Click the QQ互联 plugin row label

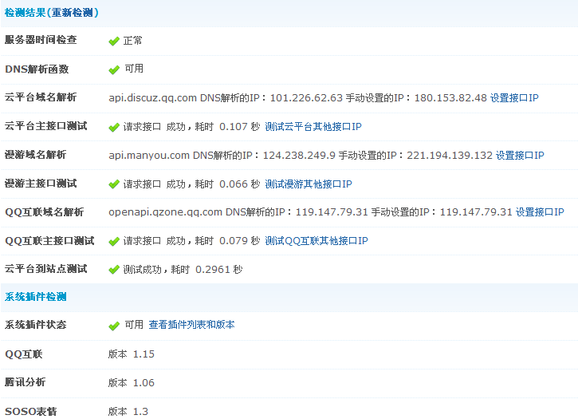[x=24, y=354]
